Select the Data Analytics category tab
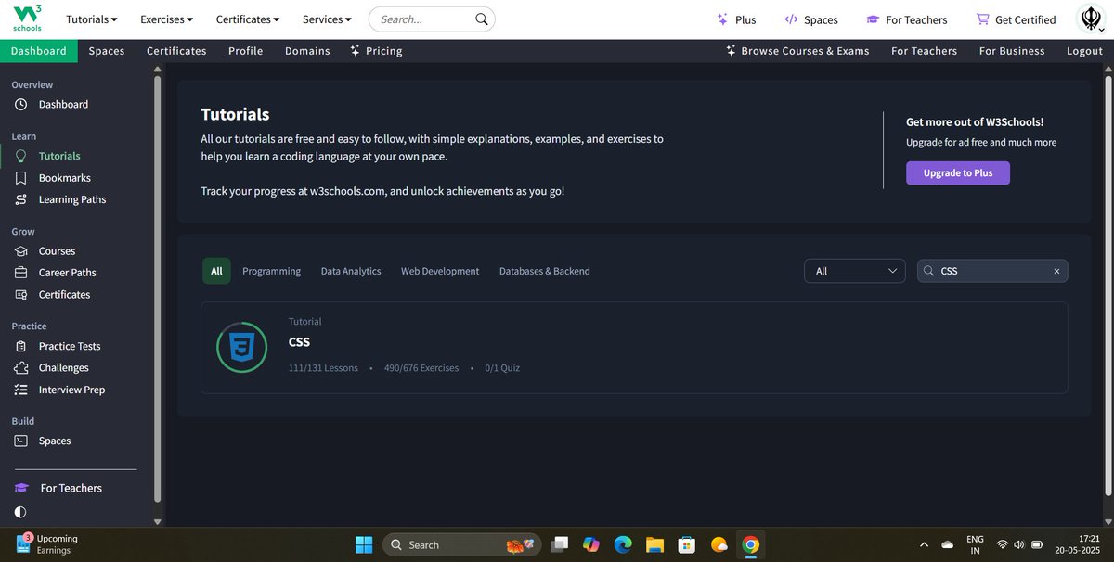 (351, 271)
